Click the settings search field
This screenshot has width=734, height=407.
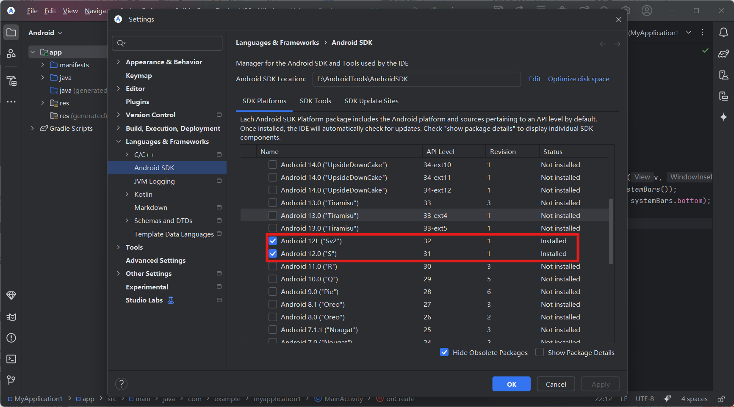167,43
